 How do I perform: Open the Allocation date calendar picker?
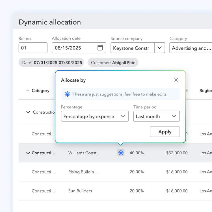click(x=100, y=48)
